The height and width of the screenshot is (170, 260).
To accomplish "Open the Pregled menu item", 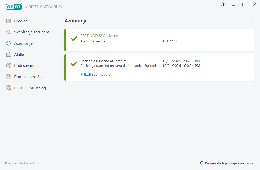I will pyautogui.click(x=21, y=21).
